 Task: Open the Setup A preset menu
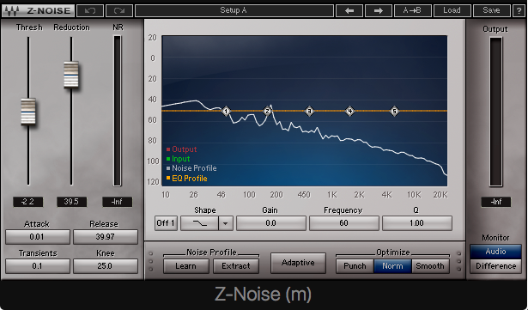coord(234,11)
